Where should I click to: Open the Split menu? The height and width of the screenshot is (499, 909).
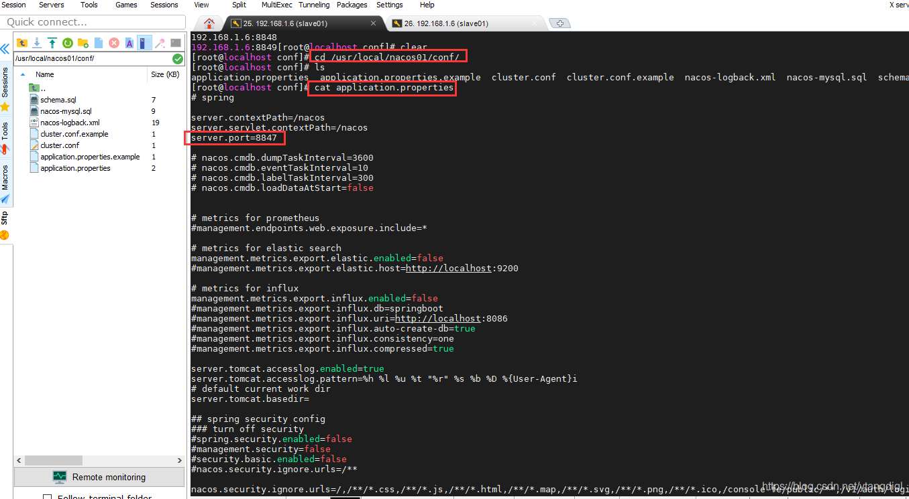(x=239, y=5)
